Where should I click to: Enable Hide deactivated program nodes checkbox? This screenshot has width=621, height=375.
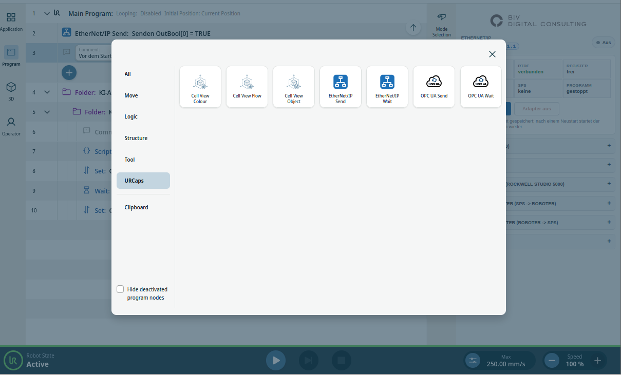click(120, 289)
